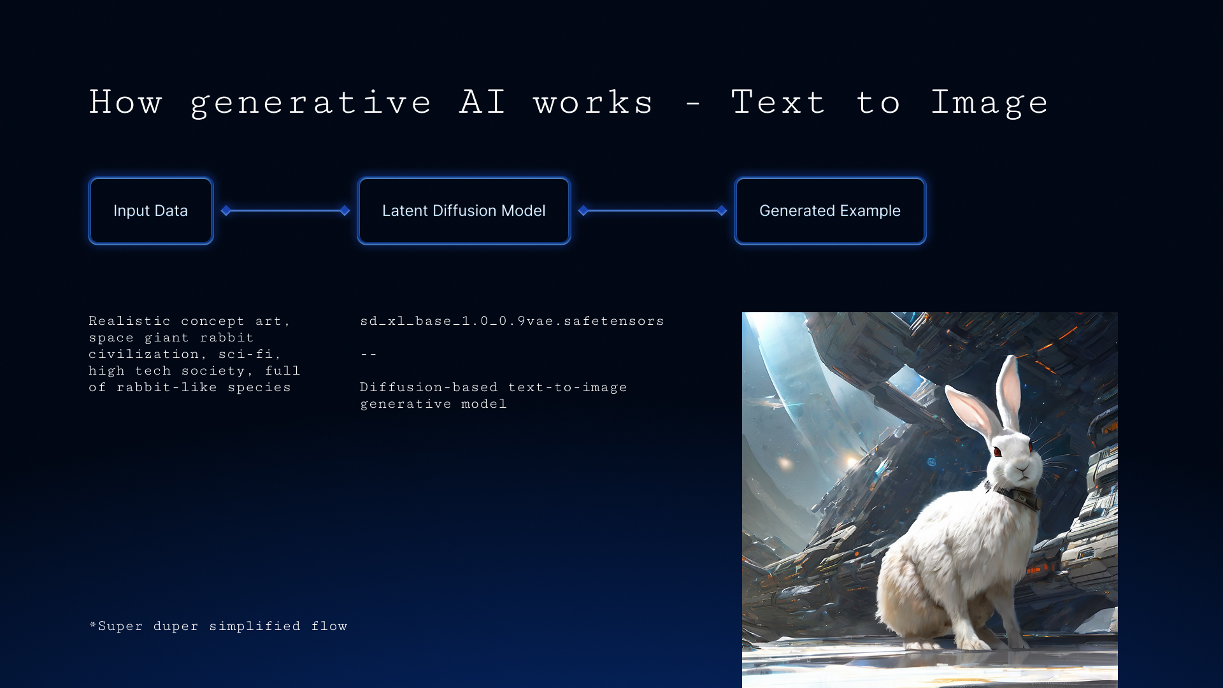Click the Generated Example box
Image resolution: width=1223 pixels, height=688 pixels.
pyautogui.click(x=829, y=211)
